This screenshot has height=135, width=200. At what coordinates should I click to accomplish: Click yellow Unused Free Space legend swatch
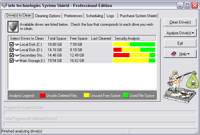[86, 95]
